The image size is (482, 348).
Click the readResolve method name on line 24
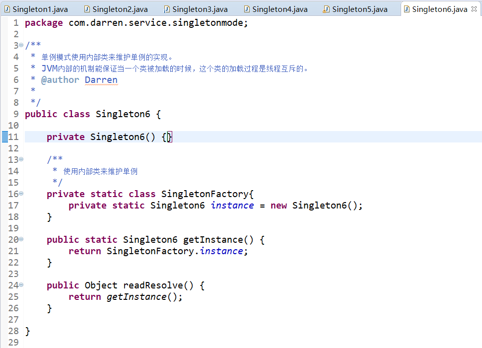point(153,285)
